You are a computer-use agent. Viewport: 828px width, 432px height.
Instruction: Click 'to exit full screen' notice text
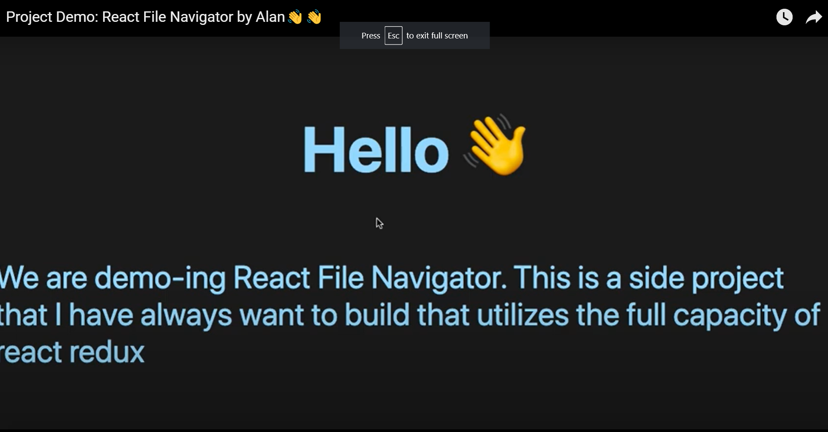437,36
